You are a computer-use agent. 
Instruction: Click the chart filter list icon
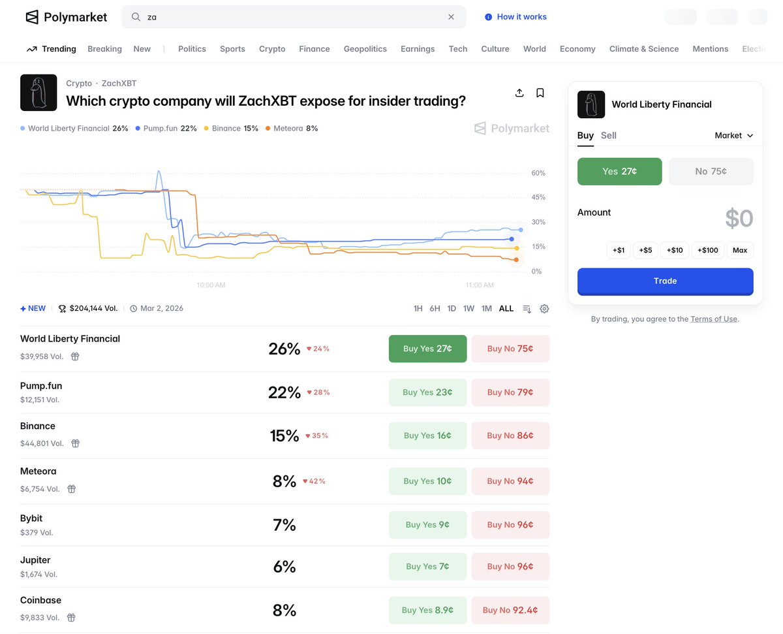[527, 309]
